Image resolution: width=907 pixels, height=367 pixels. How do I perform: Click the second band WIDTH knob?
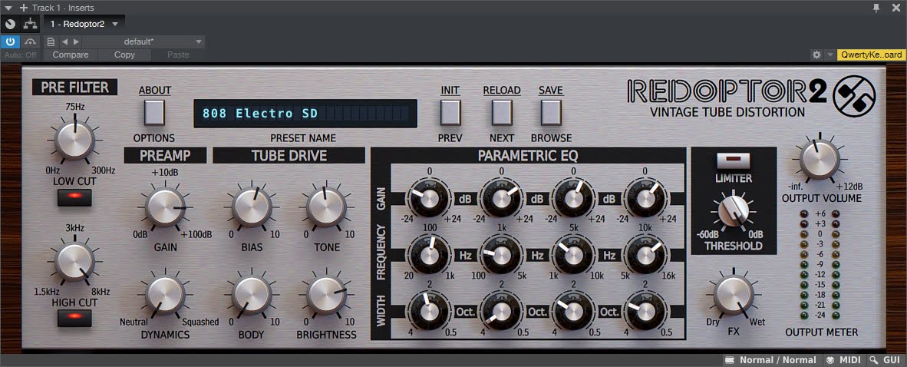tap(502, 311)
